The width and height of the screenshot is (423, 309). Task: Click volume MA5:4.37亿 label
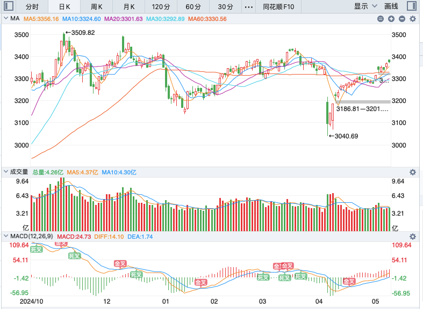pos(82,172)
